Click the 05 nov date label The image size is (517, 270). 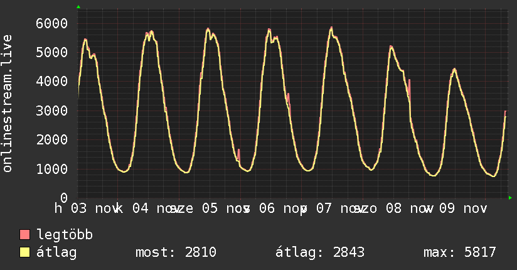pos(226,208)
